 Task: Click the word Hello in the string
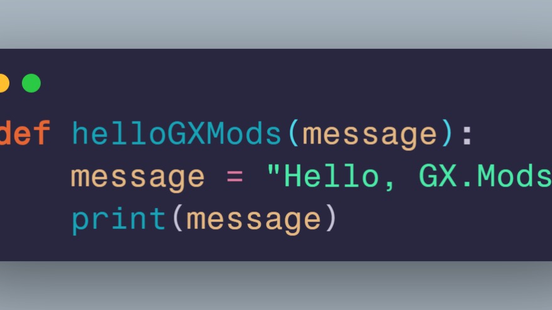(331, 175)
